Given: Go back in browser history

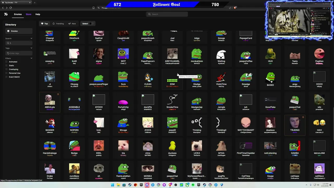Looking at the screenshot, I should [3, 8].
